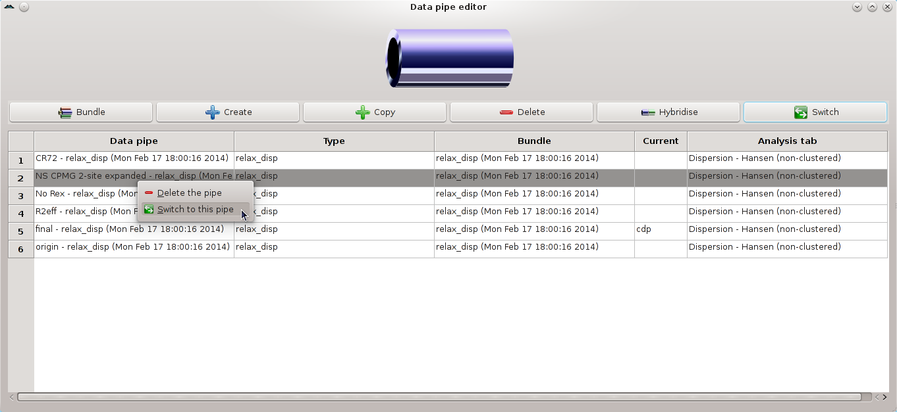Viewport: 897px width, 412px height.
Task: Click the scroll left arrow at bottom right
Action: point(877,397)
